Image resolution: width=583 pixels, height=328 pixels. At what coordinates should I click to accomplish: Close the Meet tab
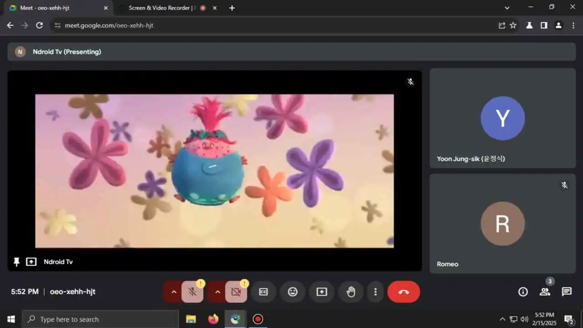(106, 8)
